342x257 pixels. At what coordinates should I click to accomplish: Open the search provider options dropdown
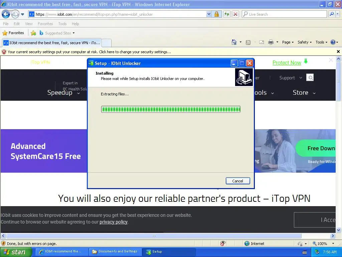[x=338, y=14]
